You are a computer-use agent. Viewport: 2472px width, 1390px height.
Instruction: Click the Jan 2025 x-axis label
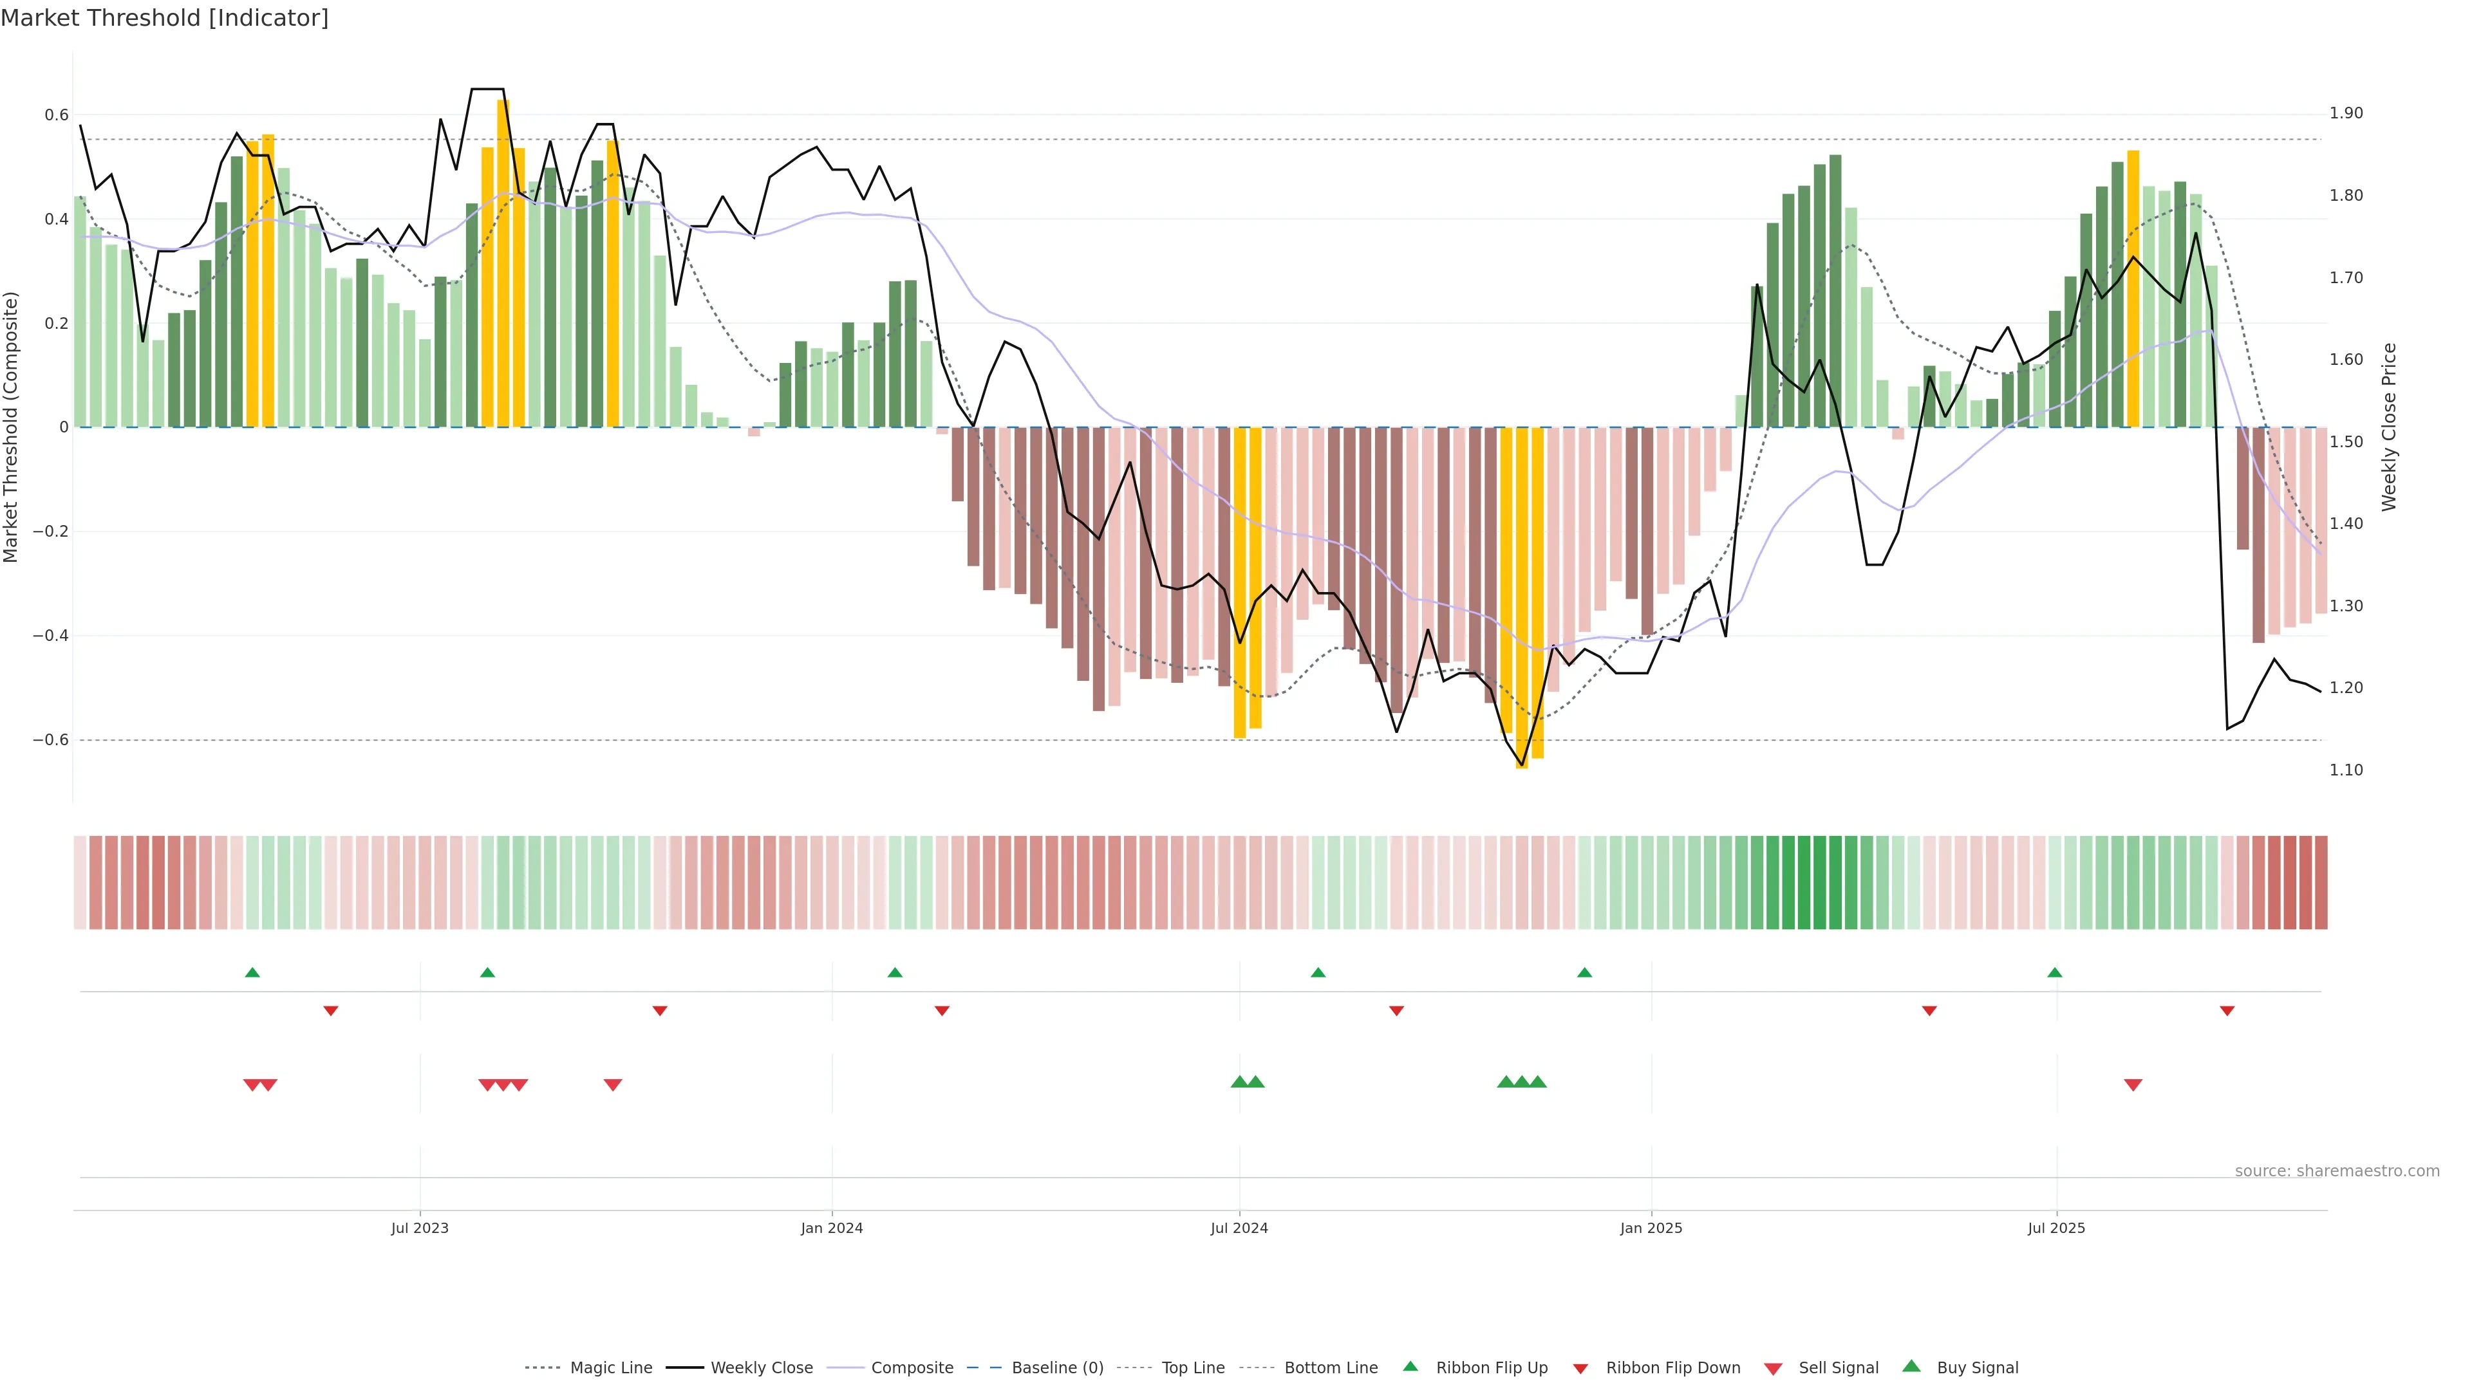pyautogui.click(x=1651, y=1228)
